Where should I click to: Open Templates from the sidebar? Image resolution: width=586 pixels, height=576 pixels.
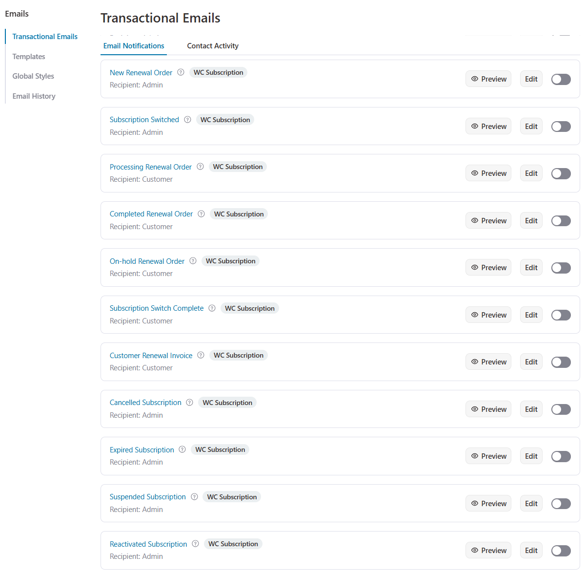(x=28, y=56)
